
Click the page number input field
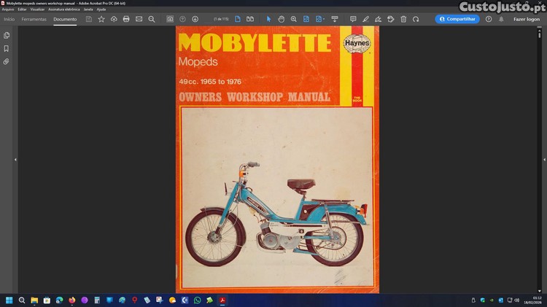pos(219,19)
